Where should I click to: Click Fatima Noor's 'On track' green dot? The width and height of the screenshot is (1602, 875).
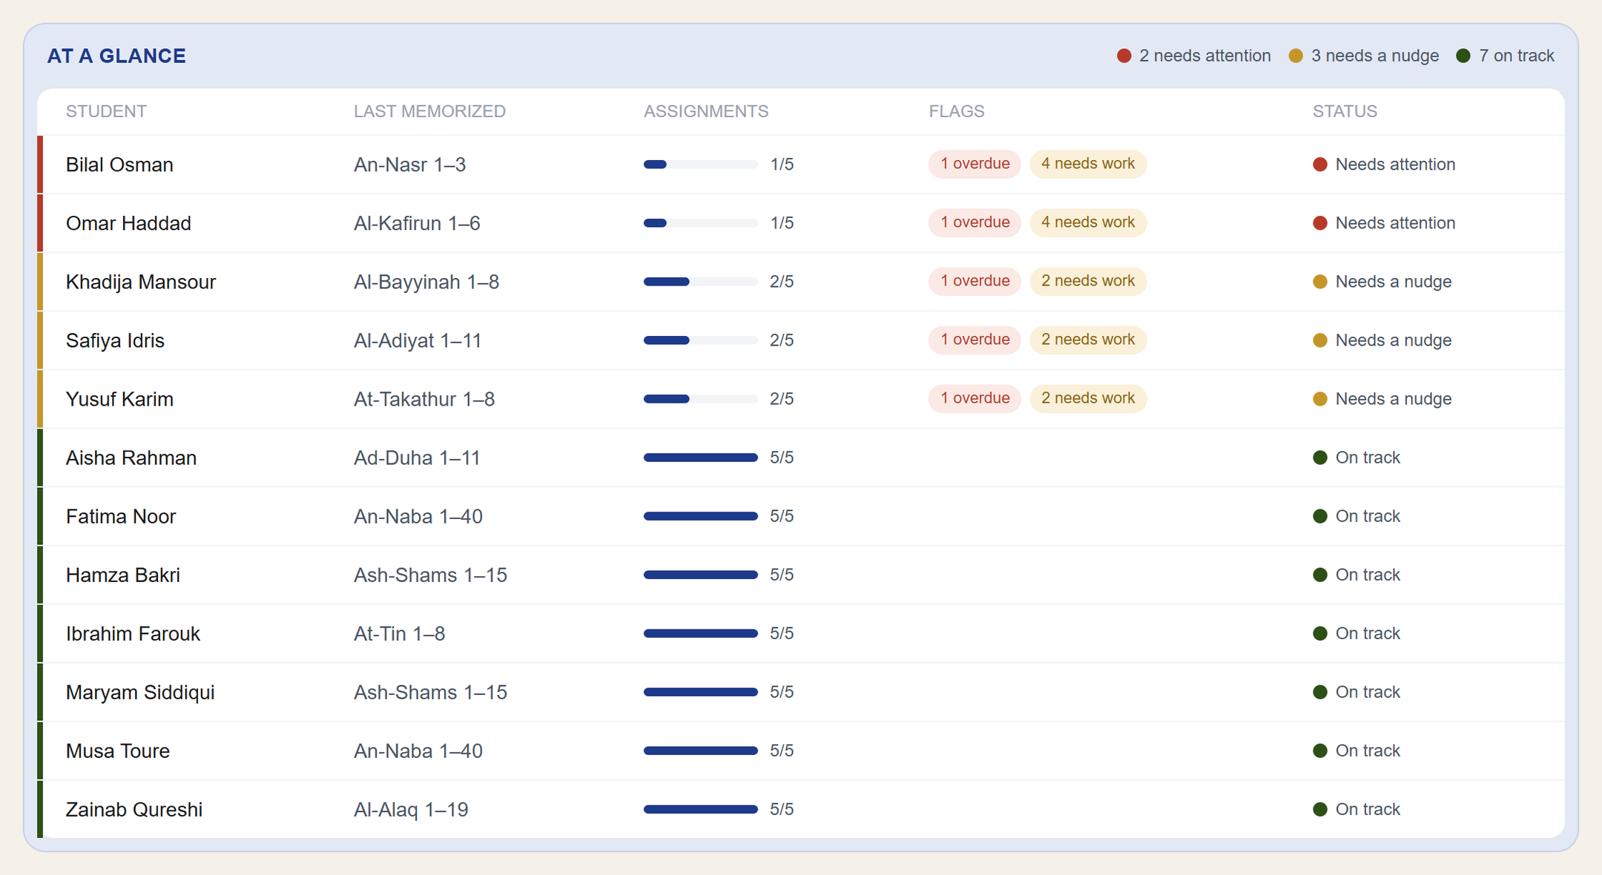tap(1320, 516)
